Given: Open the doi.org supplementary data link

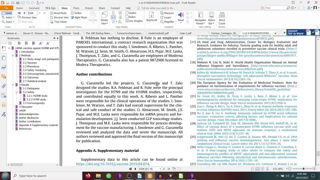Looking at the screenshot, I should 112,164.
